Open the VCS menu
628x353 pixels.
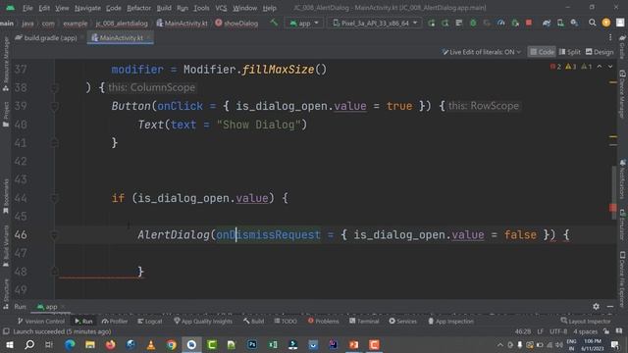(x=221, y=8)
